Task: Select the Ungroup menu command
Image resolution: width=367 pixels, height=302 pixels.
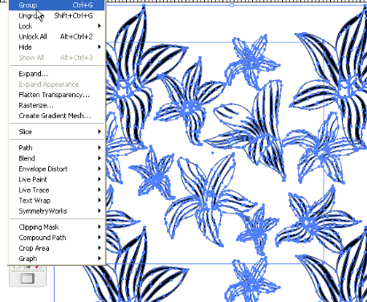Action: pos(56,16)
